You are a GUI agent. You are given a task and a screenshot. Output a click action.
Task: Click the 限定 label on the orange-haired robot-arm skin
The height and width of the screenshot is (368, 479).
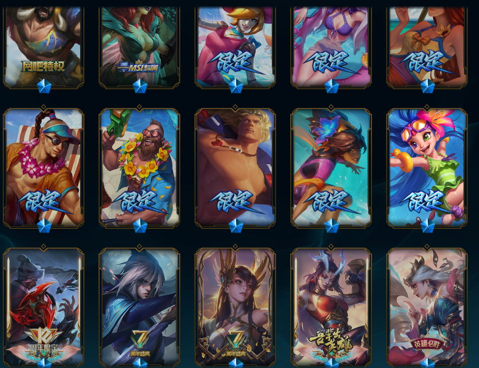pos(235,62)
